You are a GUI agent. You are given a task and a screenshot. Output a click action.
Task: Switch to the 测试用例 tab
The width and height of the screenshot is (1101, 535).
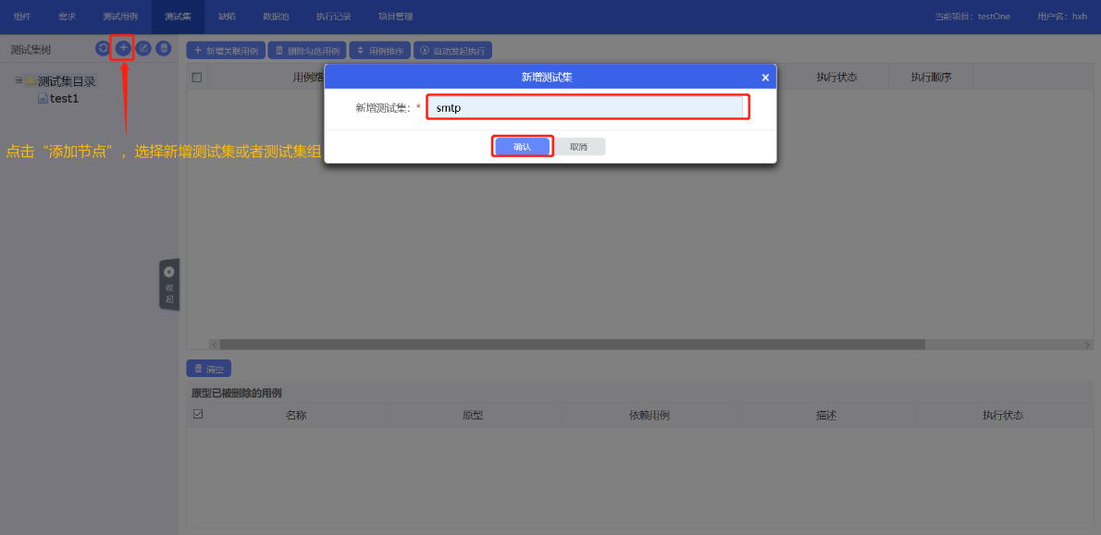coord(120,17)
